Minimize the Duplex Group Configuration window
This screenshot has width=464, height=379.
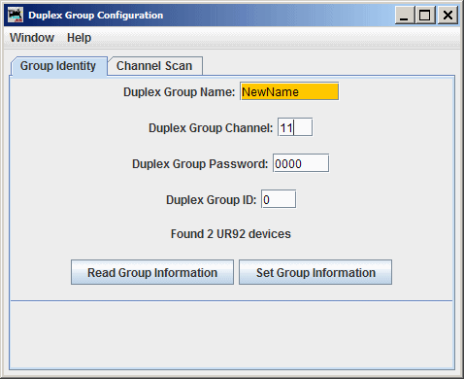[x=404, y=16]
